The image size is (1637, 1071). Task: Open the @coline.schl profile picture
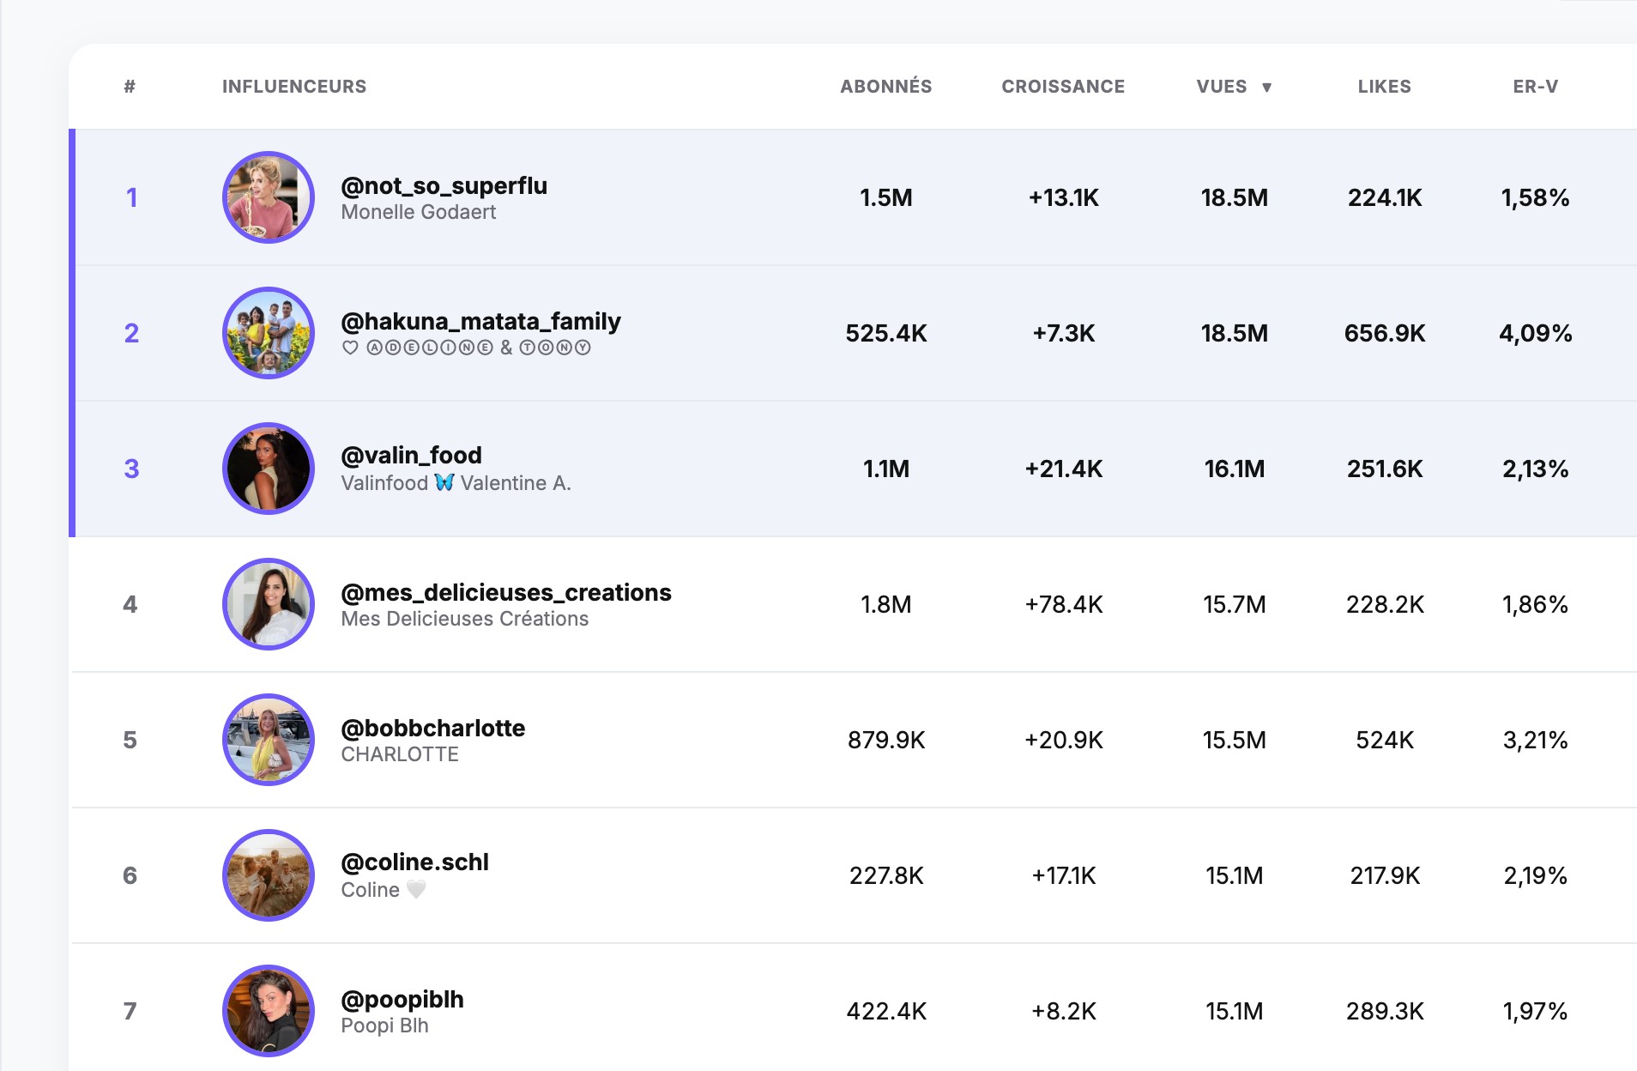[x=268, y=875]
